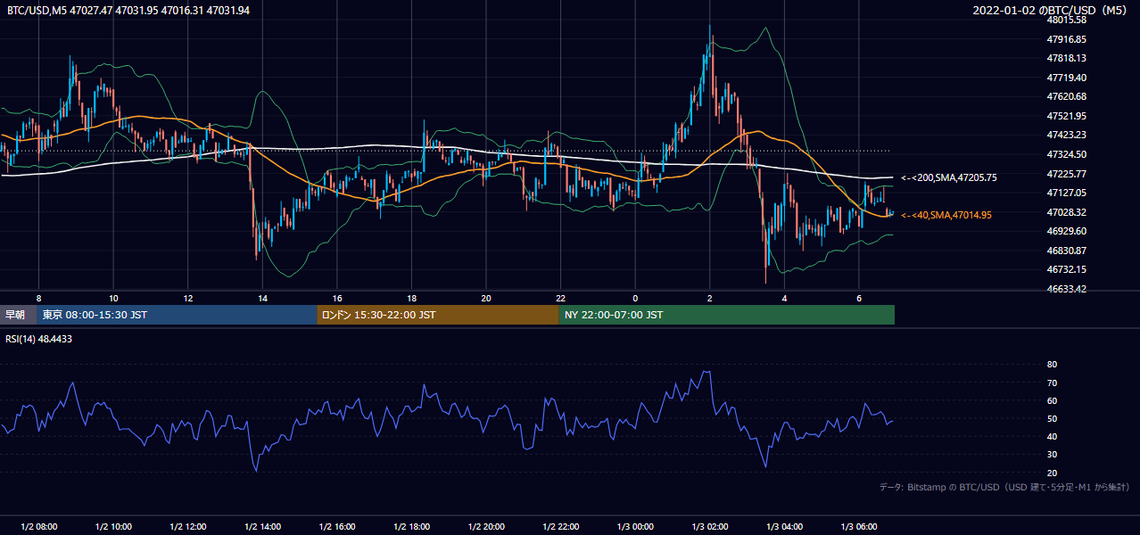The image size is (1140, 535).
Task: Click the bottom axis date label 1/3 04:00
Action: 784,526
